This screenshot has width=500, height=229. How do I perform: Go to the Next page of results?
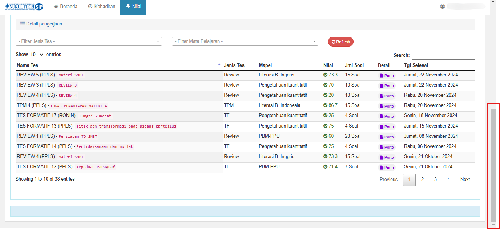[x=465, y=180]
